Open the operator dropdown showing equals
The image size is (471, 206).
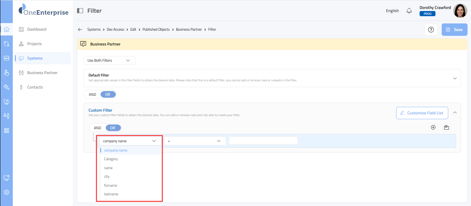pyautogui.click(x=195, y=141)
